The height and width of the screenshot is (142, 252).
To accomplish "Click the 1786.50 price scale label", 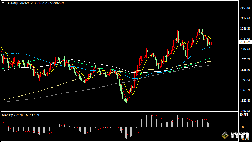I will (x=246, y=111).
